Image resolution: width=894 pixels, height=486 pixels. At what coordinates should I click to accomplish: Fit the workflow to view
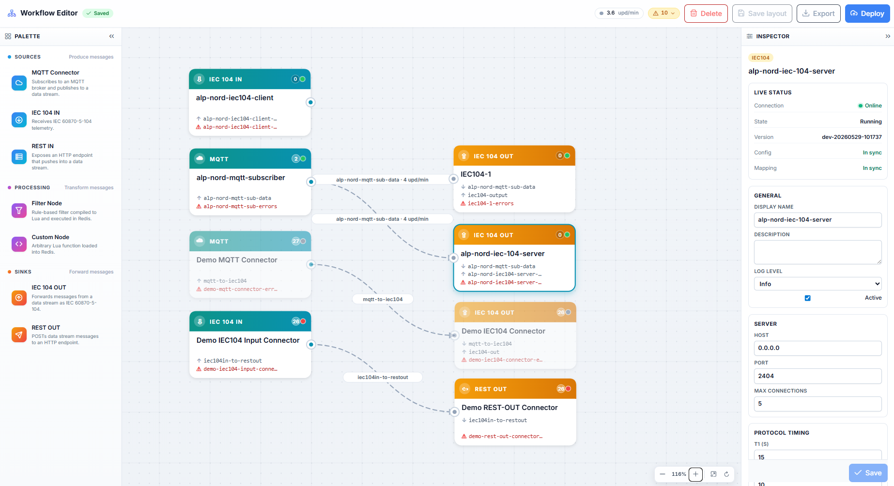click(713, 474)
